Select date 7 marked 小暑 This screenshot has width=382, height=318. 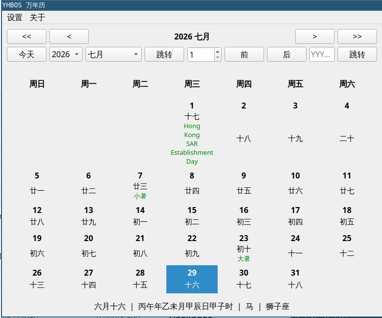[140, 185]
